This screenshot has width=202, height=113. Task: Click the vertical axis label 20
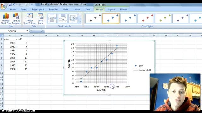coord(72,44)
